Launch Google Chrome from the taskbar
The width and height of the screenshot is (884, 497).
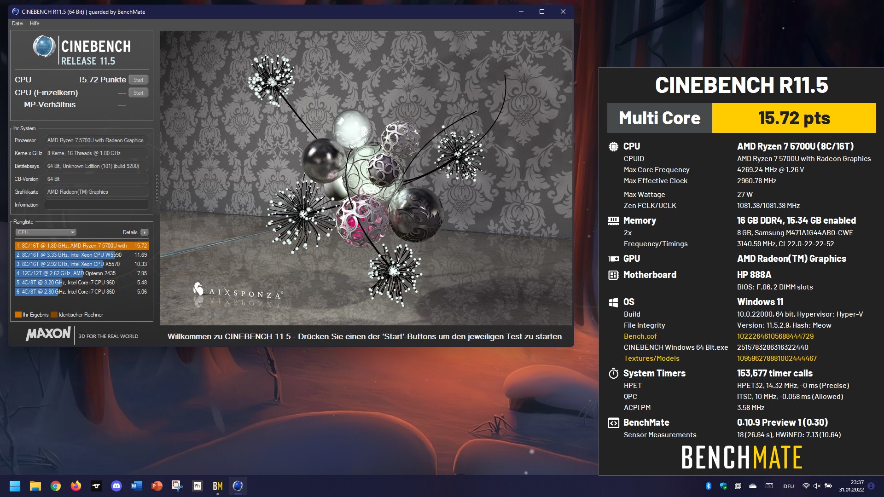tap(56, 486)
